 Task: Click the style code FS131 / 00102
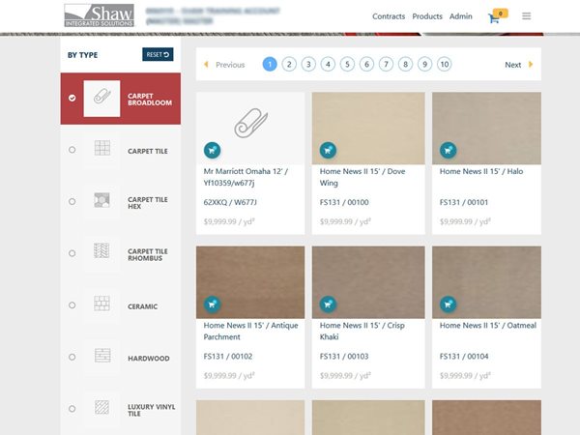228,356
